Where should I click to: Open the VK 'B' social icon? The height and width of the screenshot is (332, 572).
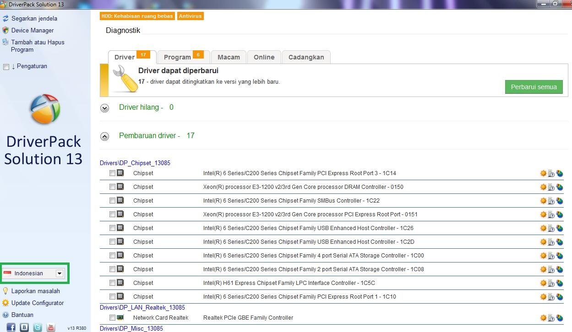[x=24, y=327]
